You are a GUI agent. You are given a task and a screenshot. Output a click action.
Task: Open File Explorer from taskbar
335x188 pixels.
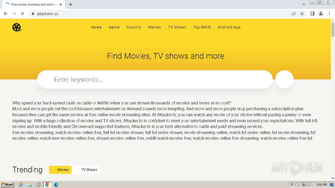pyautogui.click(x=30, y=185)
